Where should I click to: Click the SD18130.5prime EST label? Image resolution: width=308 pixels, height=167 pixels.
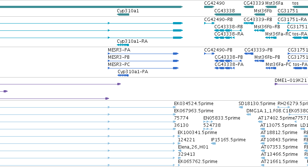(257, 104)
